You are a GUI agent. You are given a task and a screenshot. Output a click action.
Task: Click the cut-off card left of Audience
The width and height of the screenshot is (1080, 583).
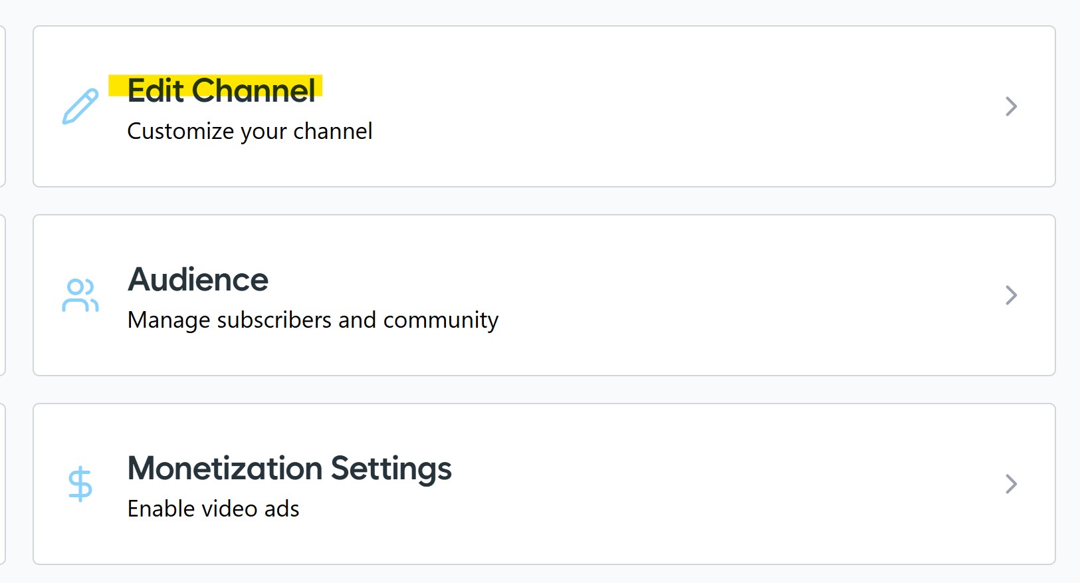(3, 295)
